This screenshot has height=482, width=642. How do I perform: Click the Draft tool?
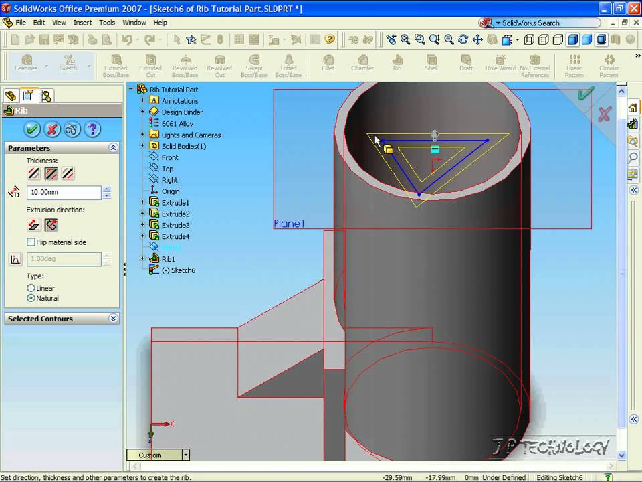[466, 63]
